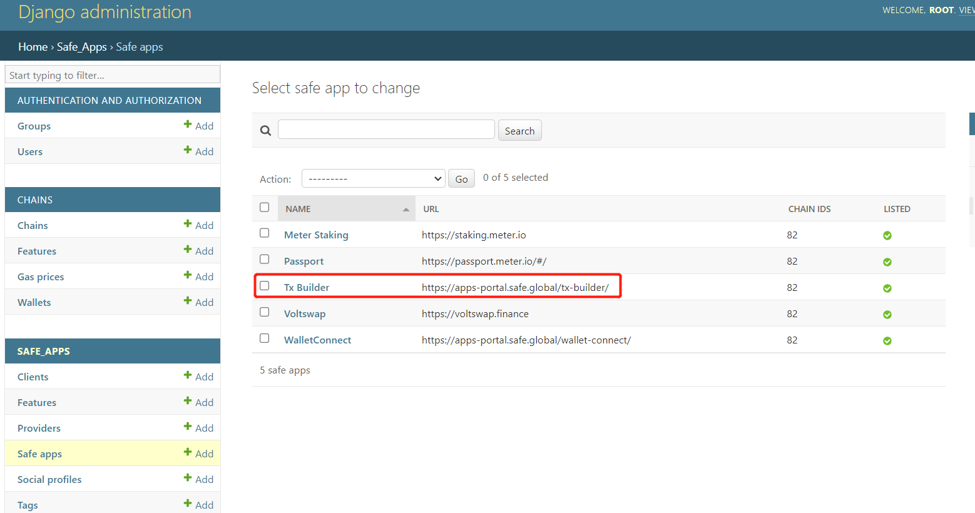Viewport: 975px width, 513px height.
Task: Open Chains model in sidebar
Action: [x=33, y=225]
